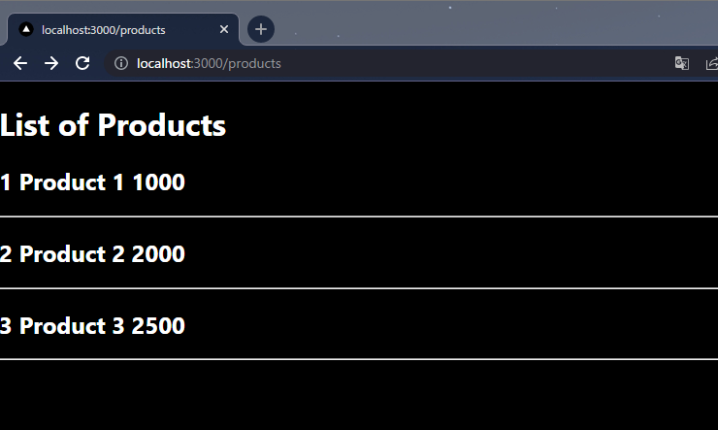Open the Product 2 2000 entry
This screenshot has height=430, width=718.
click(x=92, y=253)
